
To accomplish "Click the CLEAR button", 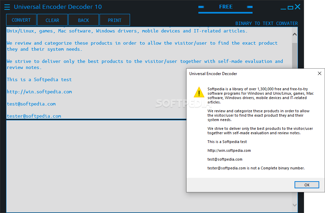I will click(x=52, y=20).
